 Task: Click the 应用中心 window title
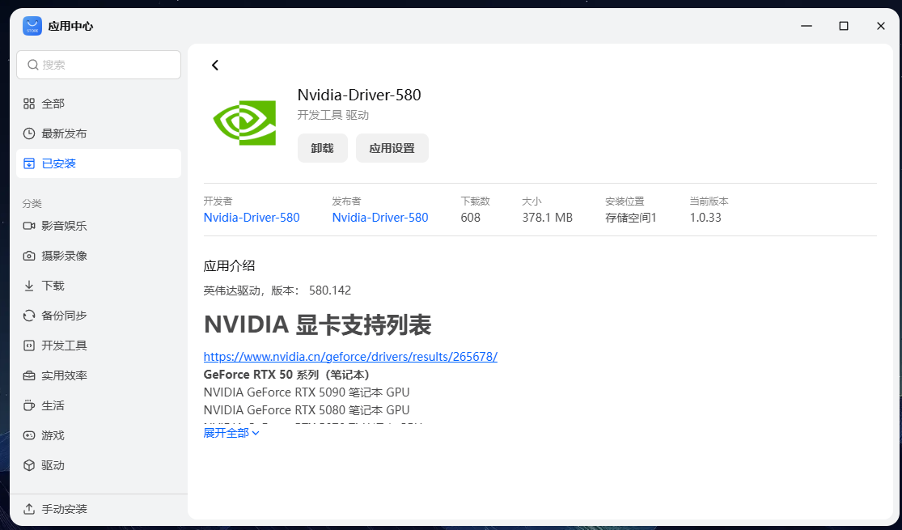click(70, 26)
